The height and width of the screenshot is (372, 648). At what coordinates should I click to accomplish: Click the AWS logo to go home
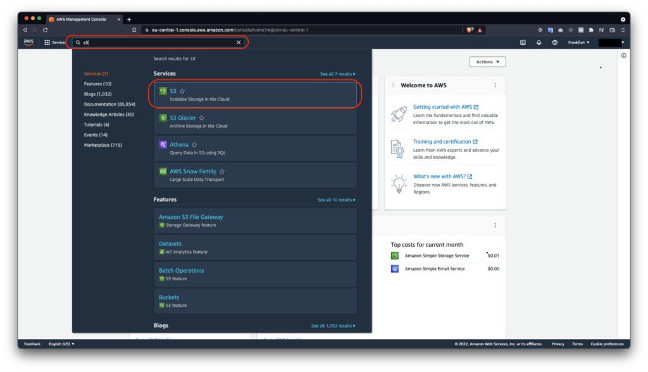pyautogui.click(x=27, y=42)
